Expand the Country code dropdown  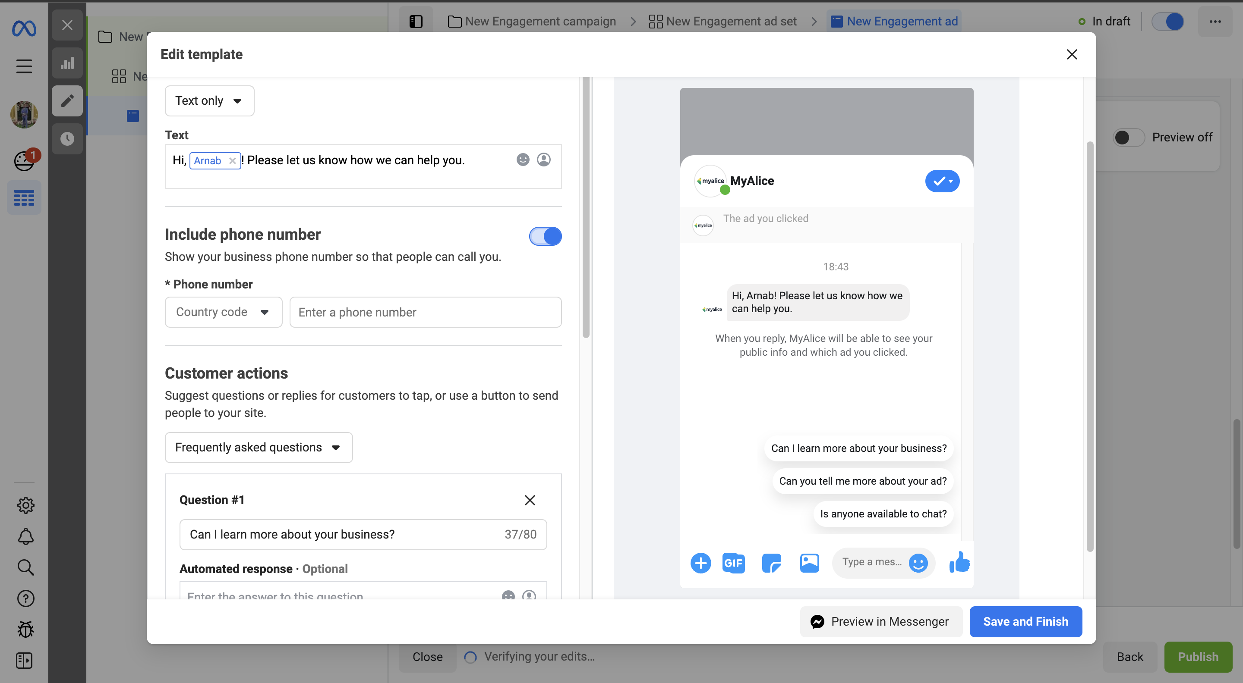[223, 312]
